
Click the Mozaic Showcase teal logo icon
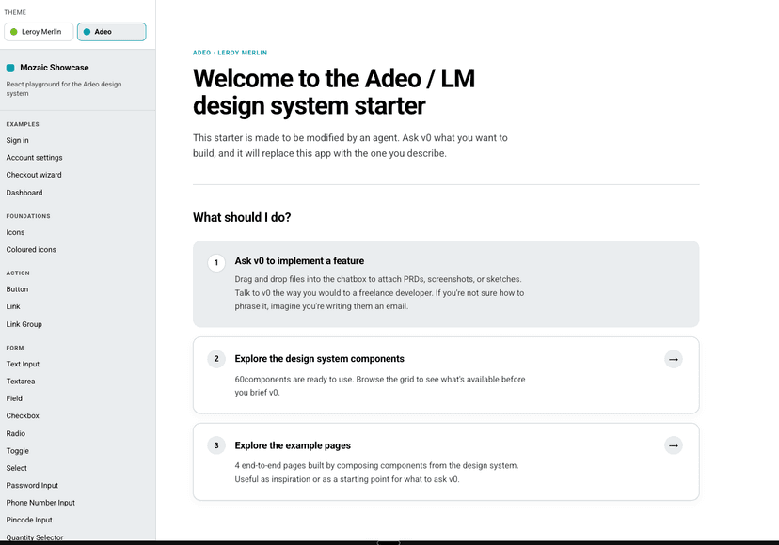tap(10, 68)
